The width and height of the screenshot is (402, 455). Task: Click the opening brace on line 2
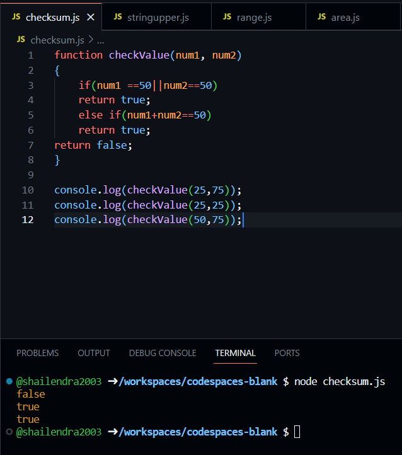57,71
